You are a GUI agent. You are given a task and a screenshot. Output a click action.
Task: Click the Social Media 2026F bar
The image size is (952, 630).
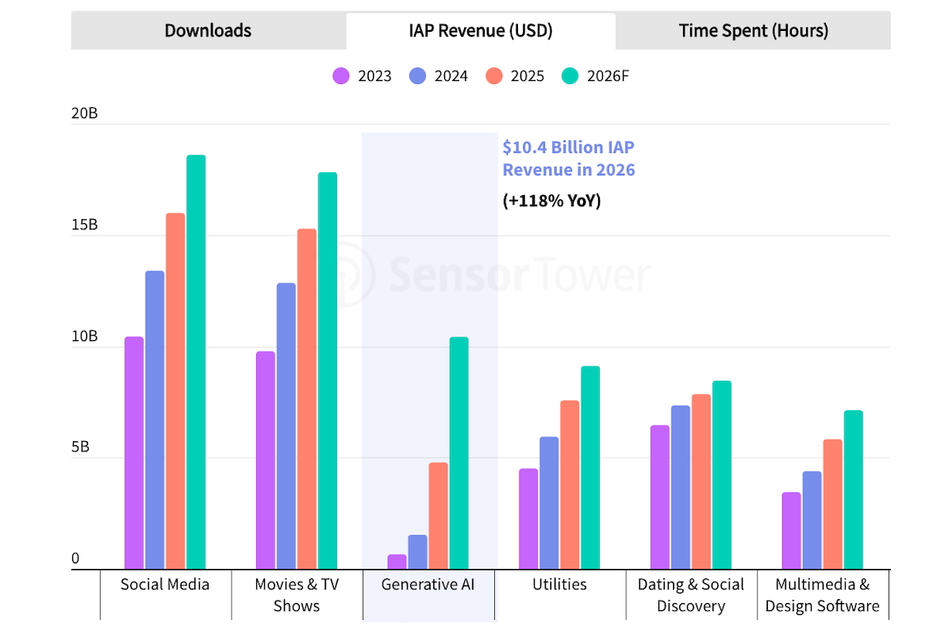pyautogui.click(x=196, y=362)
